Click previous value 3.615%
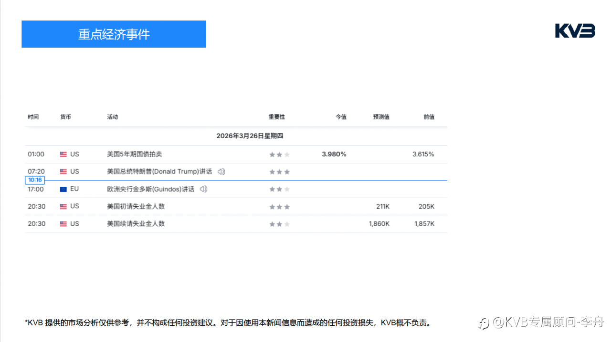The height and width of the screenshot is (342, 611). point(423,154)
